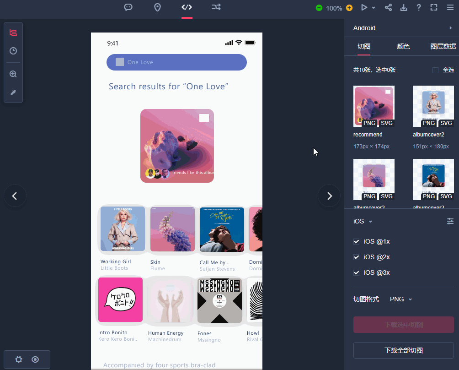The width and height of the screenshot is (459, 370).
Task: Click the 下载选中切图 button
Action: click(x=403, y=325)
